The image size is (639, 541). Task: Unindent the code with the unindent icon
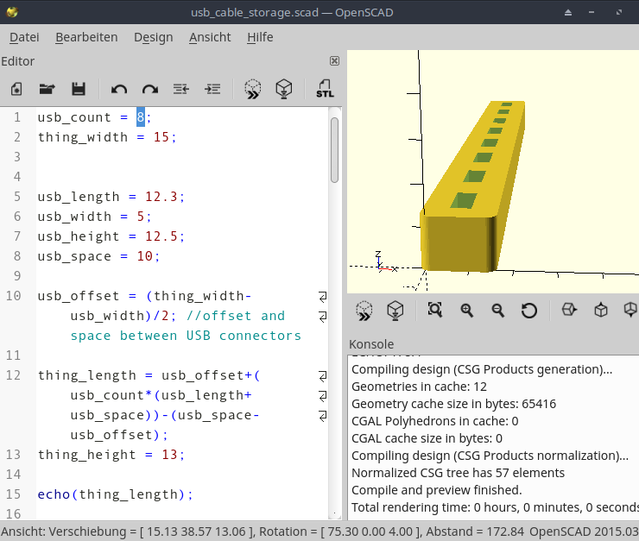[x=181, y=89]
